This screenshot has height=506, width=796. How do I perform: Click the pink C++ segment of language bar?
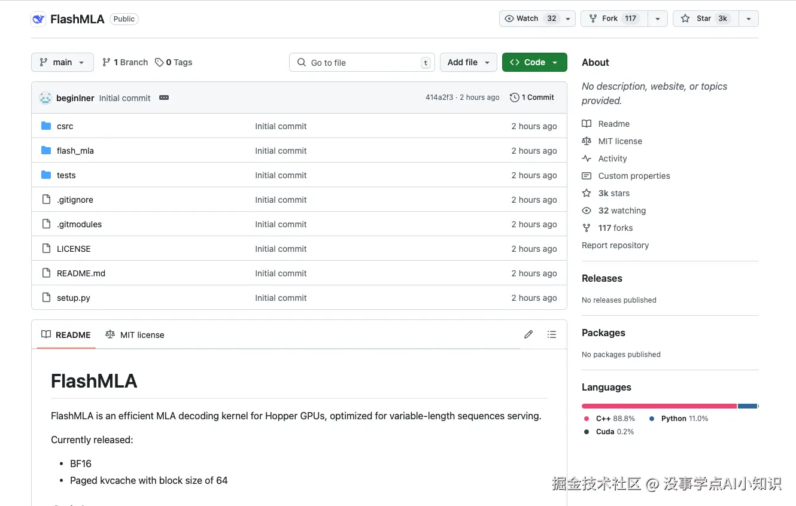tap(659, 406)
